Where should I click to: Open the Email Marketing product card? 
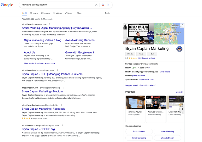tap(175, 109)
